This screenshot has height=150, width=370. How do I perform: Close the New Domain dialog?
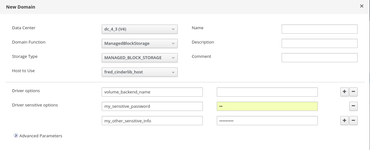361,6
